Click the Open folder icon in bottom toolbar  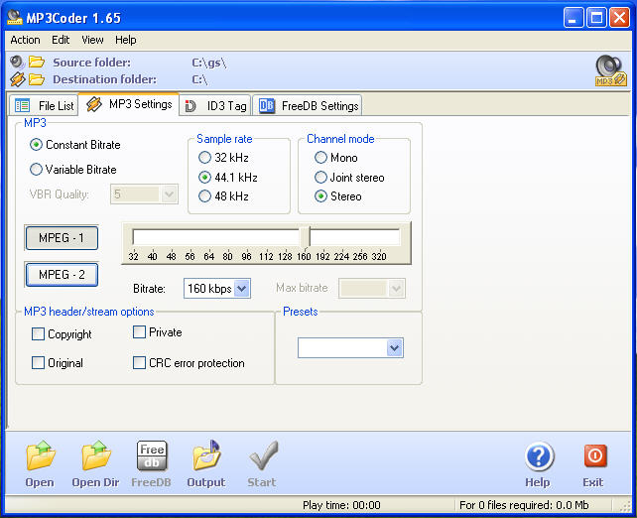coord(41,455)
